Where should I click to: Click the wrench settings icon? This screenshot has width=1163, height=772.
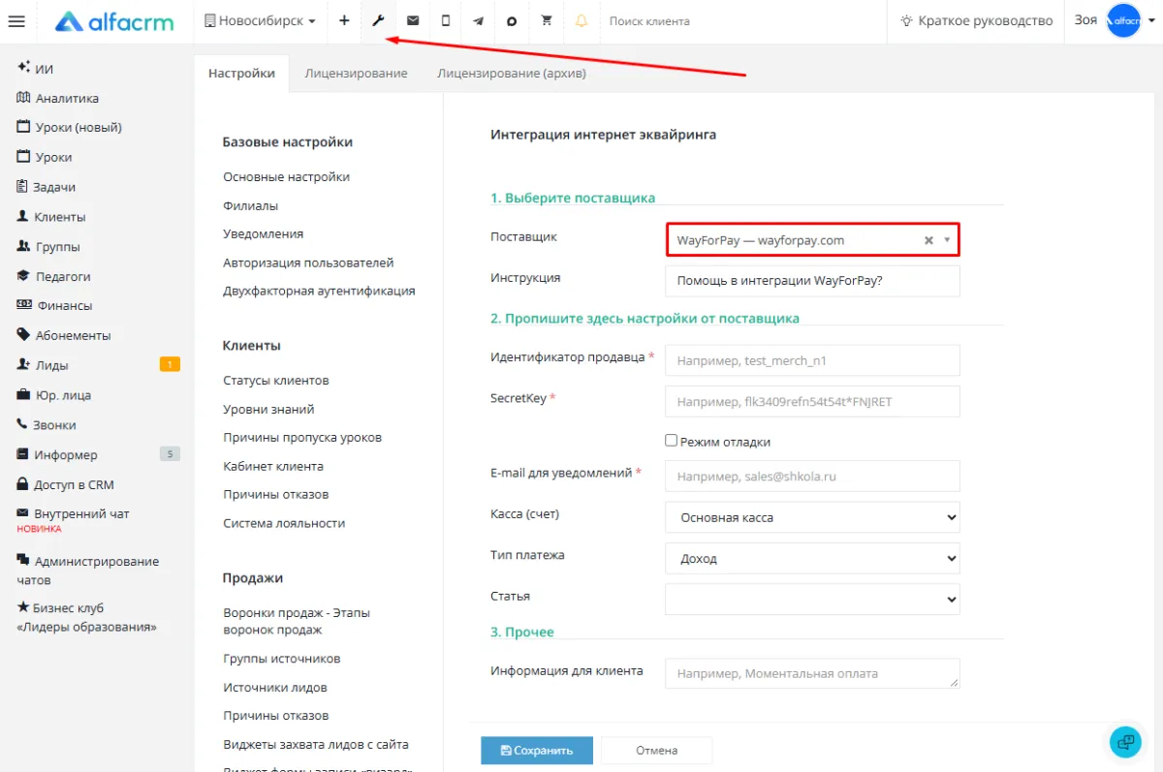378,20
